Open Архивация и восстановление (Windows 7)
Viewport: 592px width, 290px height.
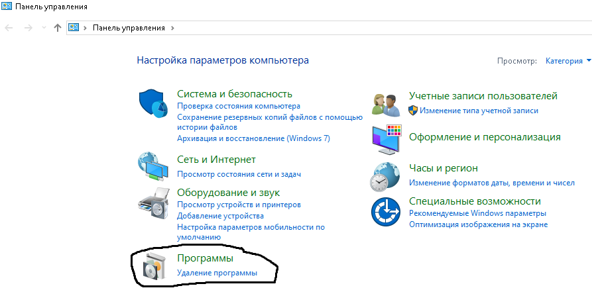253,138
